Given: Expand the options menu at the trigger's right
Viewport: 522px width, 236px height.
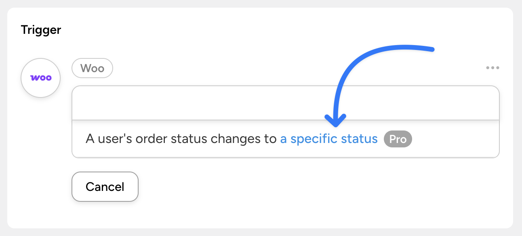Looking at the screenshot, I should pyautogui.click(x=493, y=68).
